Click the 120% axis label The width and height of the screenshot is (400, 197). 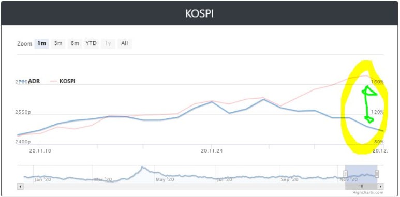(378, 112)
